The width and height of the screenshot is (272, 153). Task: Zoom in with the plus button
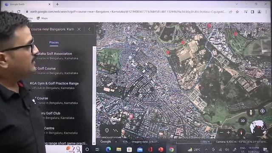[228, 132]
